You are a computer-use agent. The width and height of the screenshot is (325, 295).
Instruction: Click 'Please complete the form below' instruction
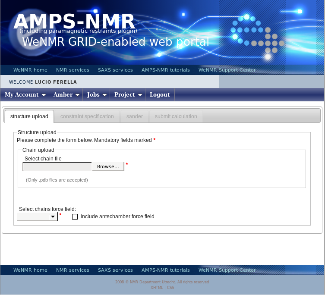(84, 140)
